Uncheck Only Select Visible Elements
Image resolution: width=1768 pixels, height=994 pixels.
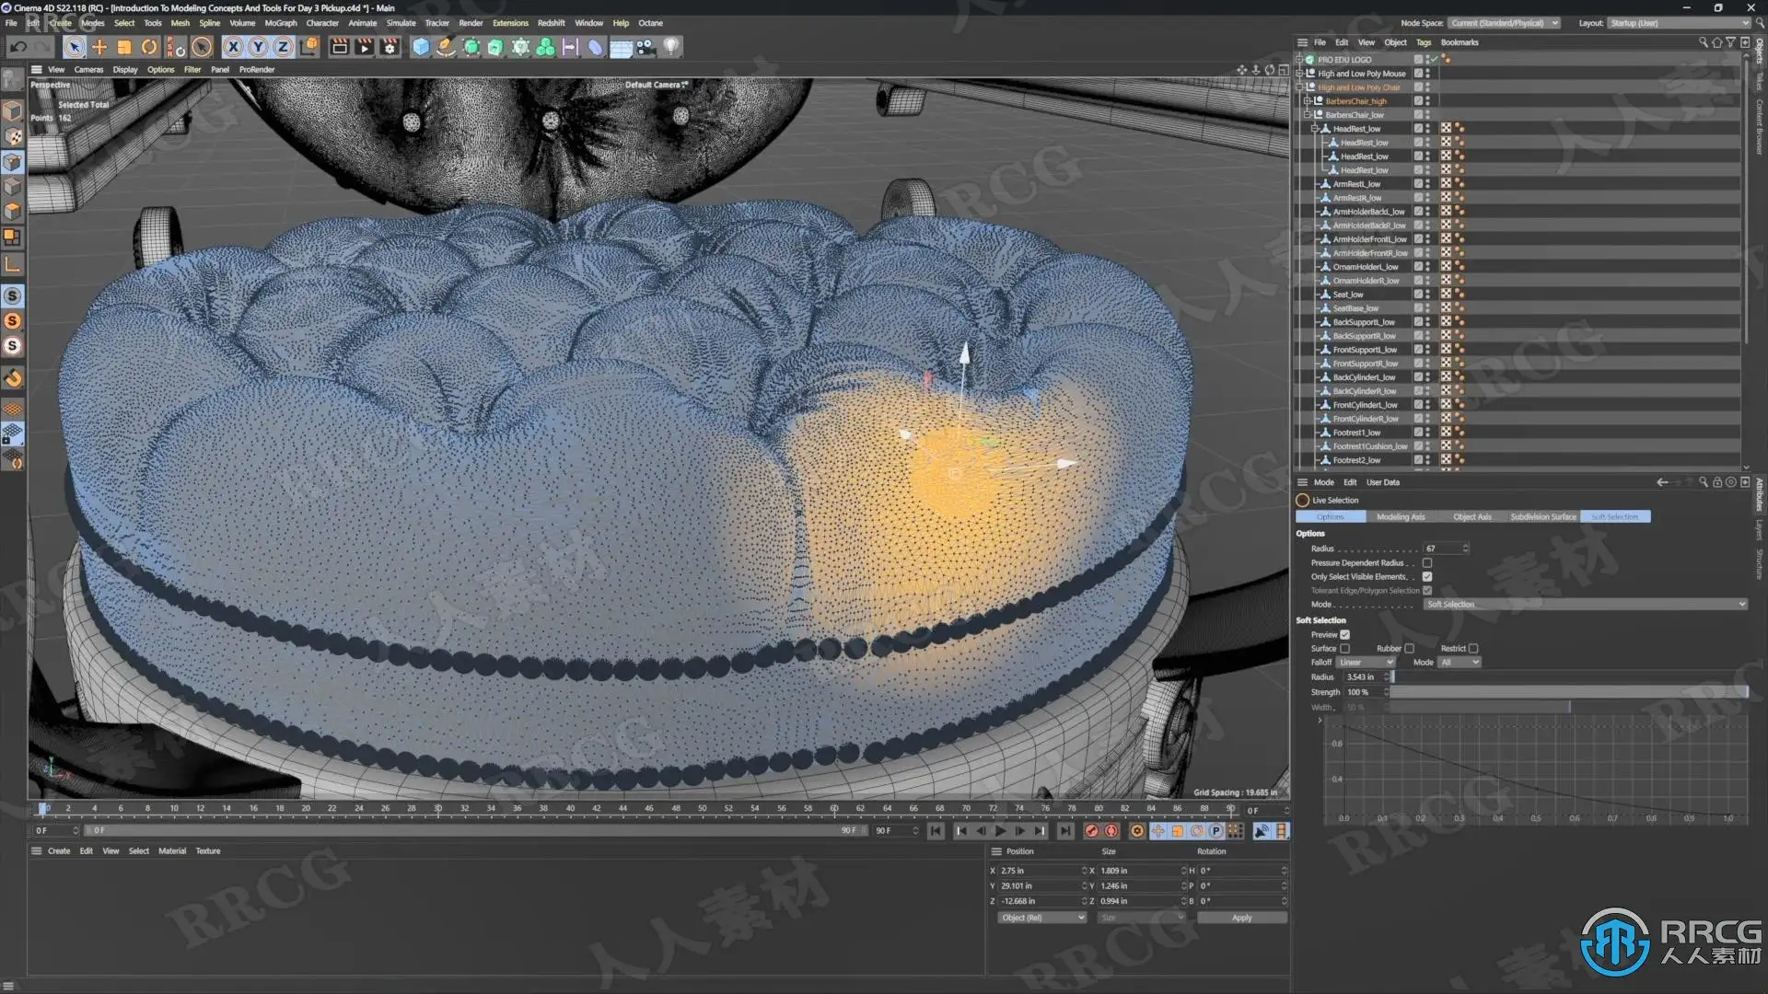click(x=1427, y=577)
